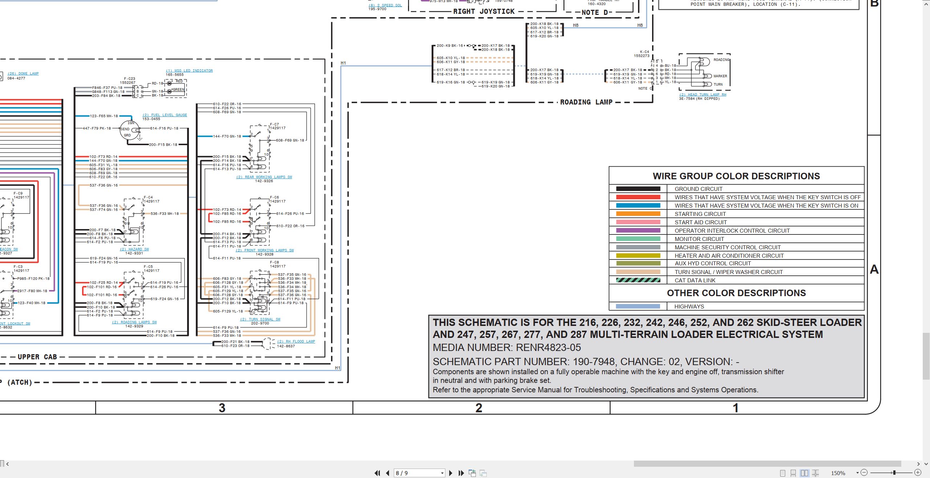Screen dimensions: 930x478
Task: Open the FRONT WORKING LAMPS SW link
Action: (x=264, y=250)
